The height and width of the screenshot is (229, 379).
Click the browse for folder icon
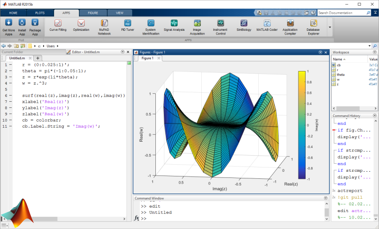23,46
